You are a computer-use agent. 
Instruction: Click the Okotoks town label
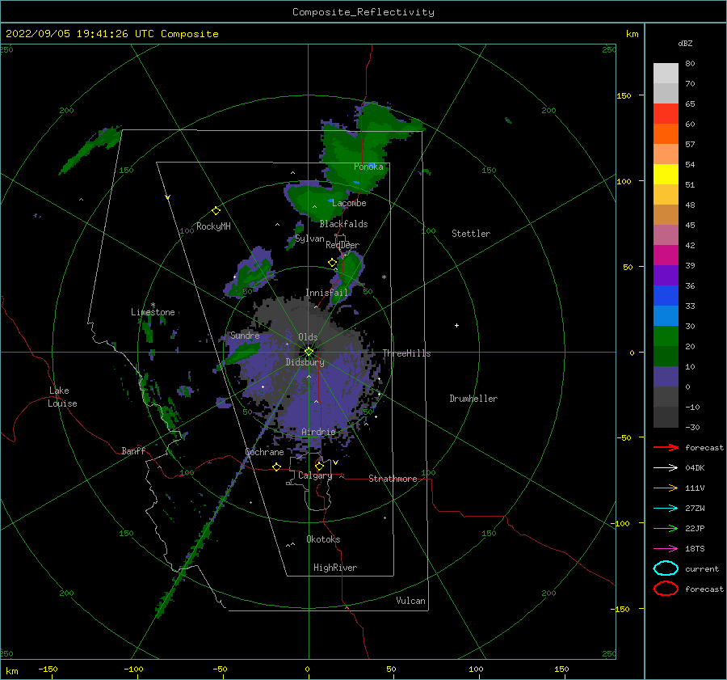[x=323, y=539]
